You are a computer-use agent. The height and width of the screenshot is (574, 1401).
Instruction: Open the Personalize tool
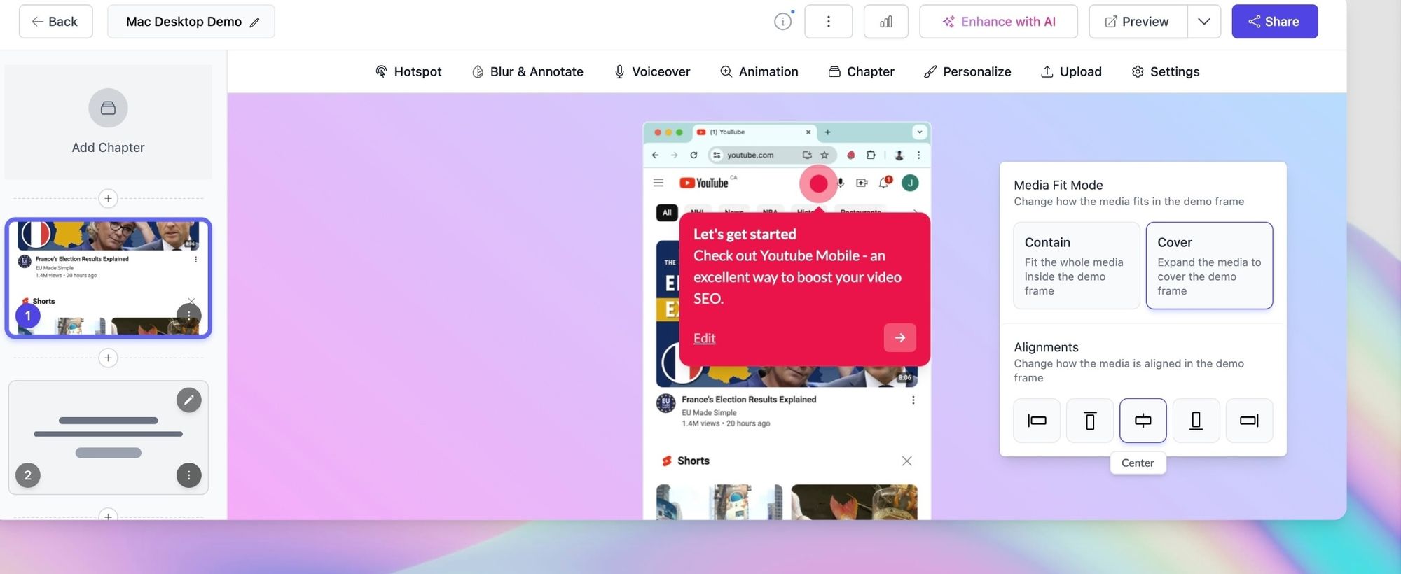click(x=967, y=71)
